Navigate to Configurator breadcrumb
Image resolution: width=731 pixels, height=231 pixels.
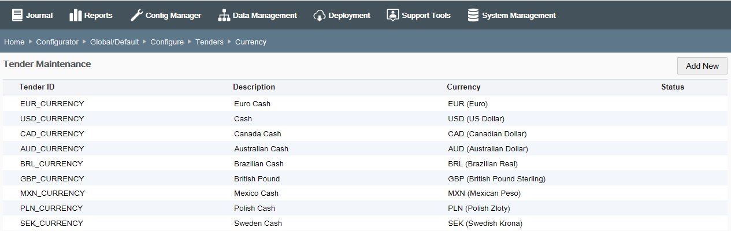click(57, 42)
